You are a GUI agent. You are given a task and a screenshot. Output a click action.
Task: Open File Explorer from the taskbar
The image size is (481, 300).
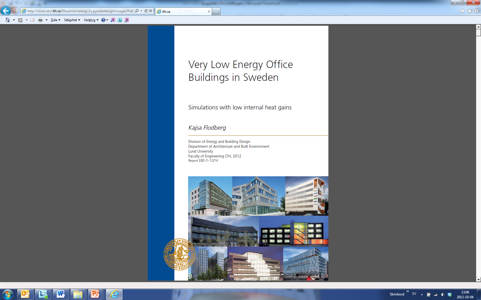pyautogui.click(x=78, y=294)
